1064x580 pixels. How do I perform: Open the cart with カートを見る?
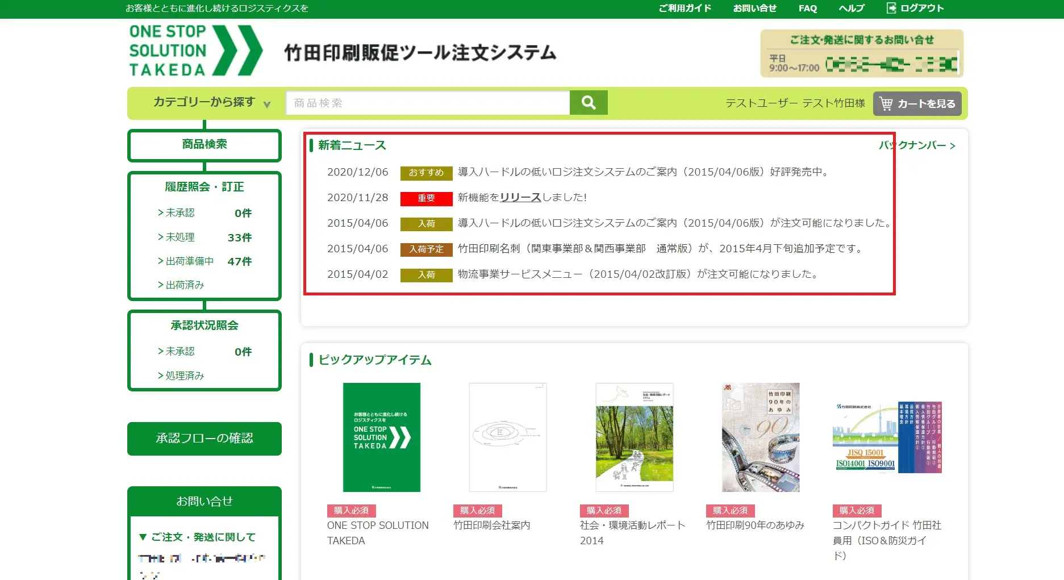pos(917,103)
